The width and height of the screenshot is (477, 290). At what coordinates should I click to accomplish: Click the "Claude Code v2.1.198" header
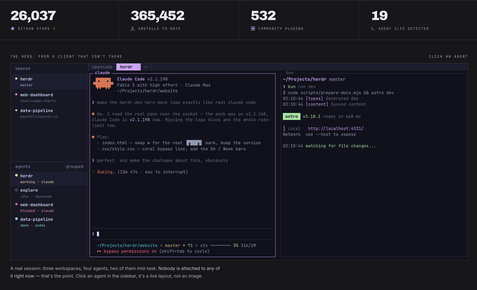[142, 79]
